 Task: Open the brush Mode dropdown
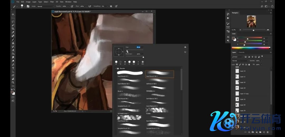pyautogui.click(x=45, y=6)
